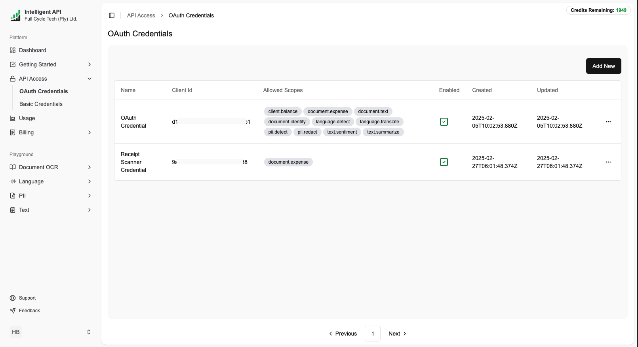This screenshot has width=638, height=347.
Task: Open Dashboard from the sidebar icon
Action: point(13,50)
